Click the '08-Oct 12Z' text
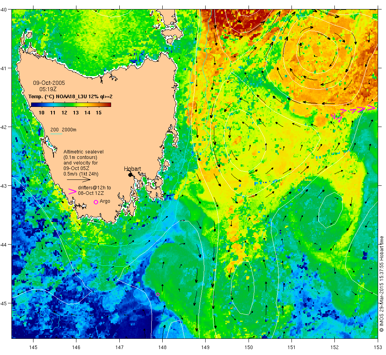This screenshot has width=386, height=355. click(91, 193)
